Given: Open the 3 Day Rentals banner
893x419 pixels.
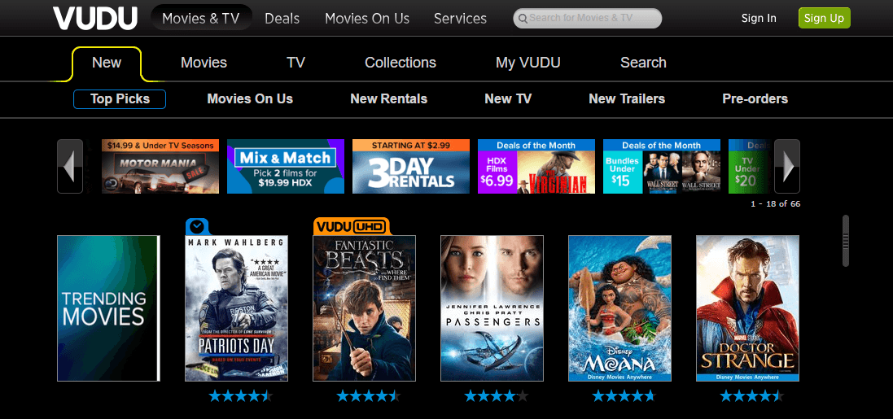Looking at the screenshot, I should coord(410,166).
